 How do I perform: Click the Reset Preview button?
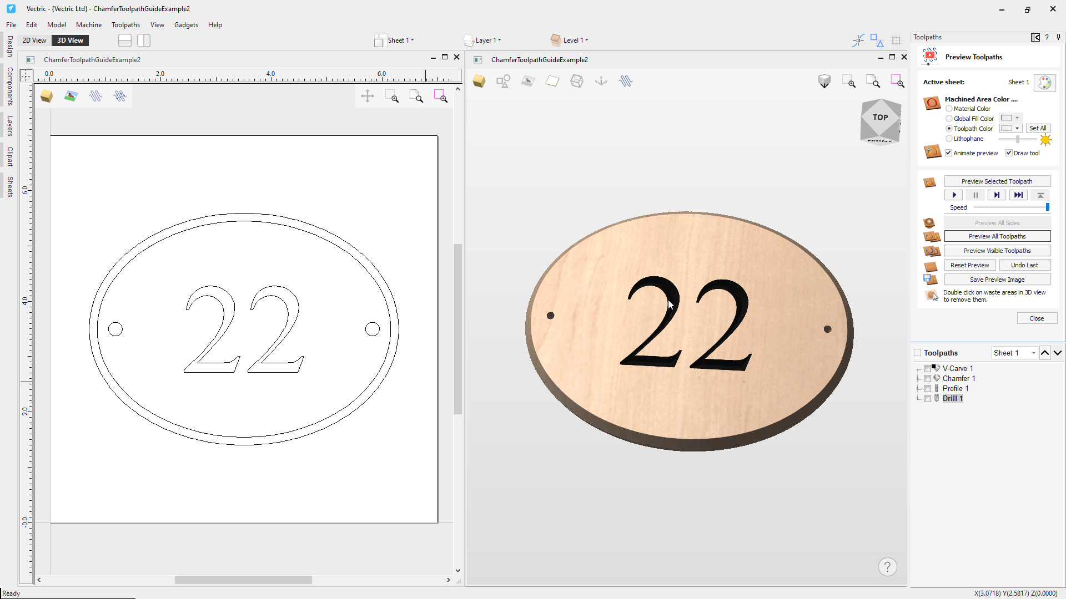tap(969, 265)
